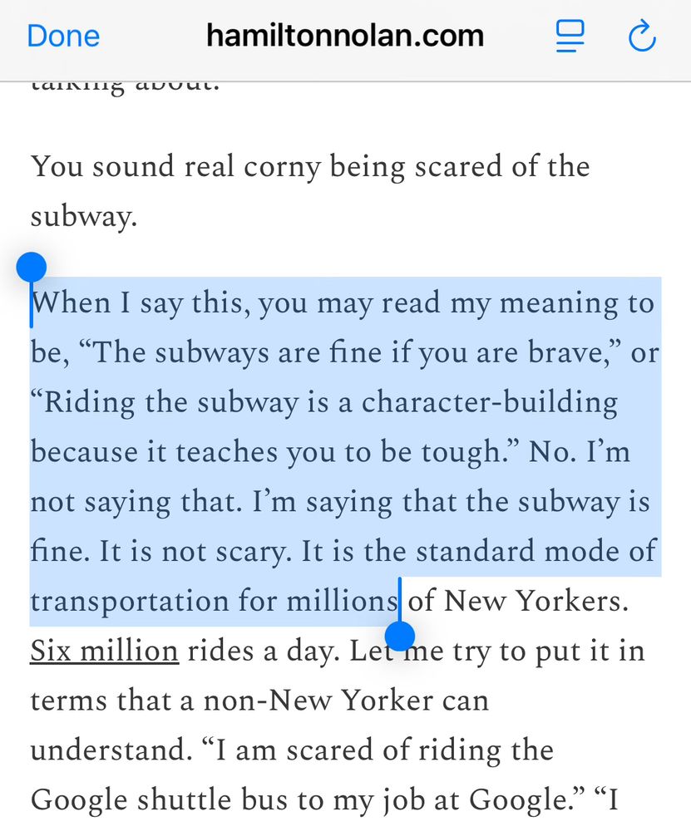
Task: Tap the word "subway." above selection
Action: (x=84, y=216)
